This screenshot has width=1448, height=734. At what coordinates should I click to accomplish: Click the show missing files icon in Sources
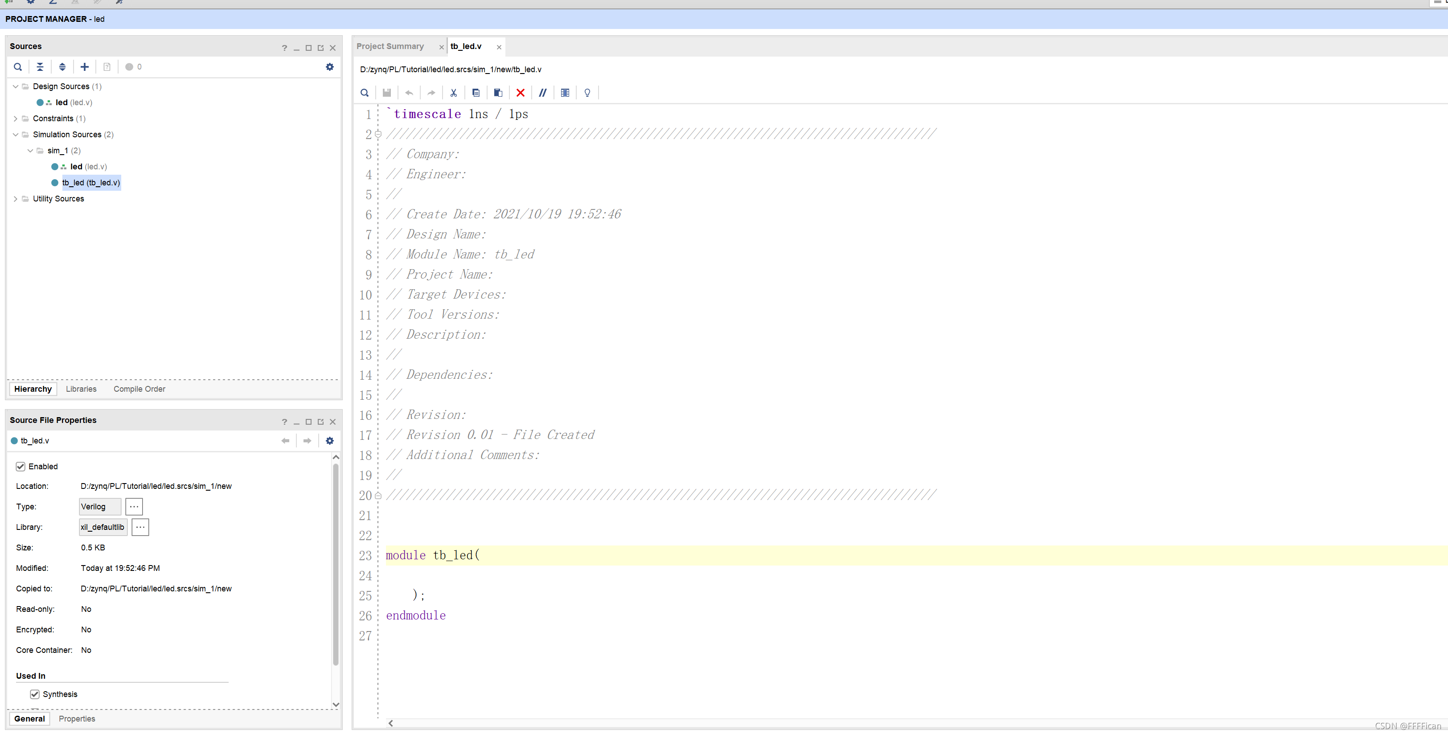107,67
